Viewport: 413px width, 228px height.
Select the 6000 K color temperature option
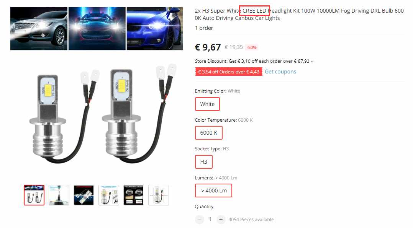208,133
